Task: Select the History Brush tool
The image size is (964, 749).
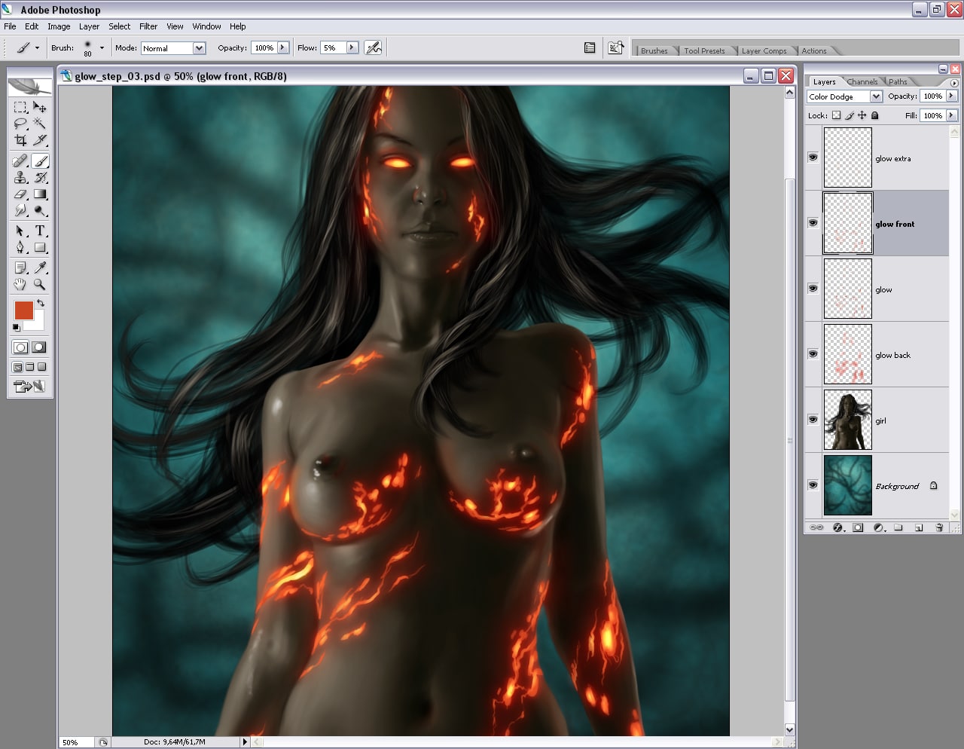Action: point(40,177)
